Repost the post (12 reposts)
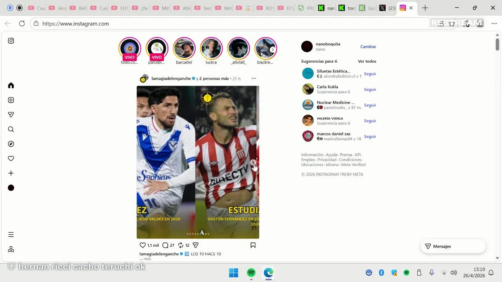 (180, 245)
